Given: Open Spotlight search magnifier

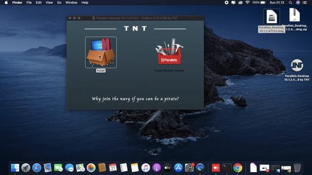Looking at the screenshot, I should coord(291,2).
